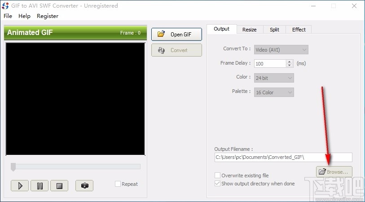Click the frame position slider thumb
Viewport: 365px width, 202px height.
(13, 167)
